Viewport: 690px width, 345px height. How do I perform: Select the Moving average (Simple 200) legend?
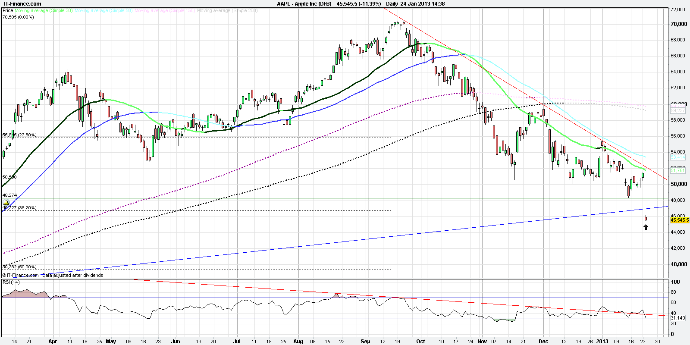click(227, 10)
